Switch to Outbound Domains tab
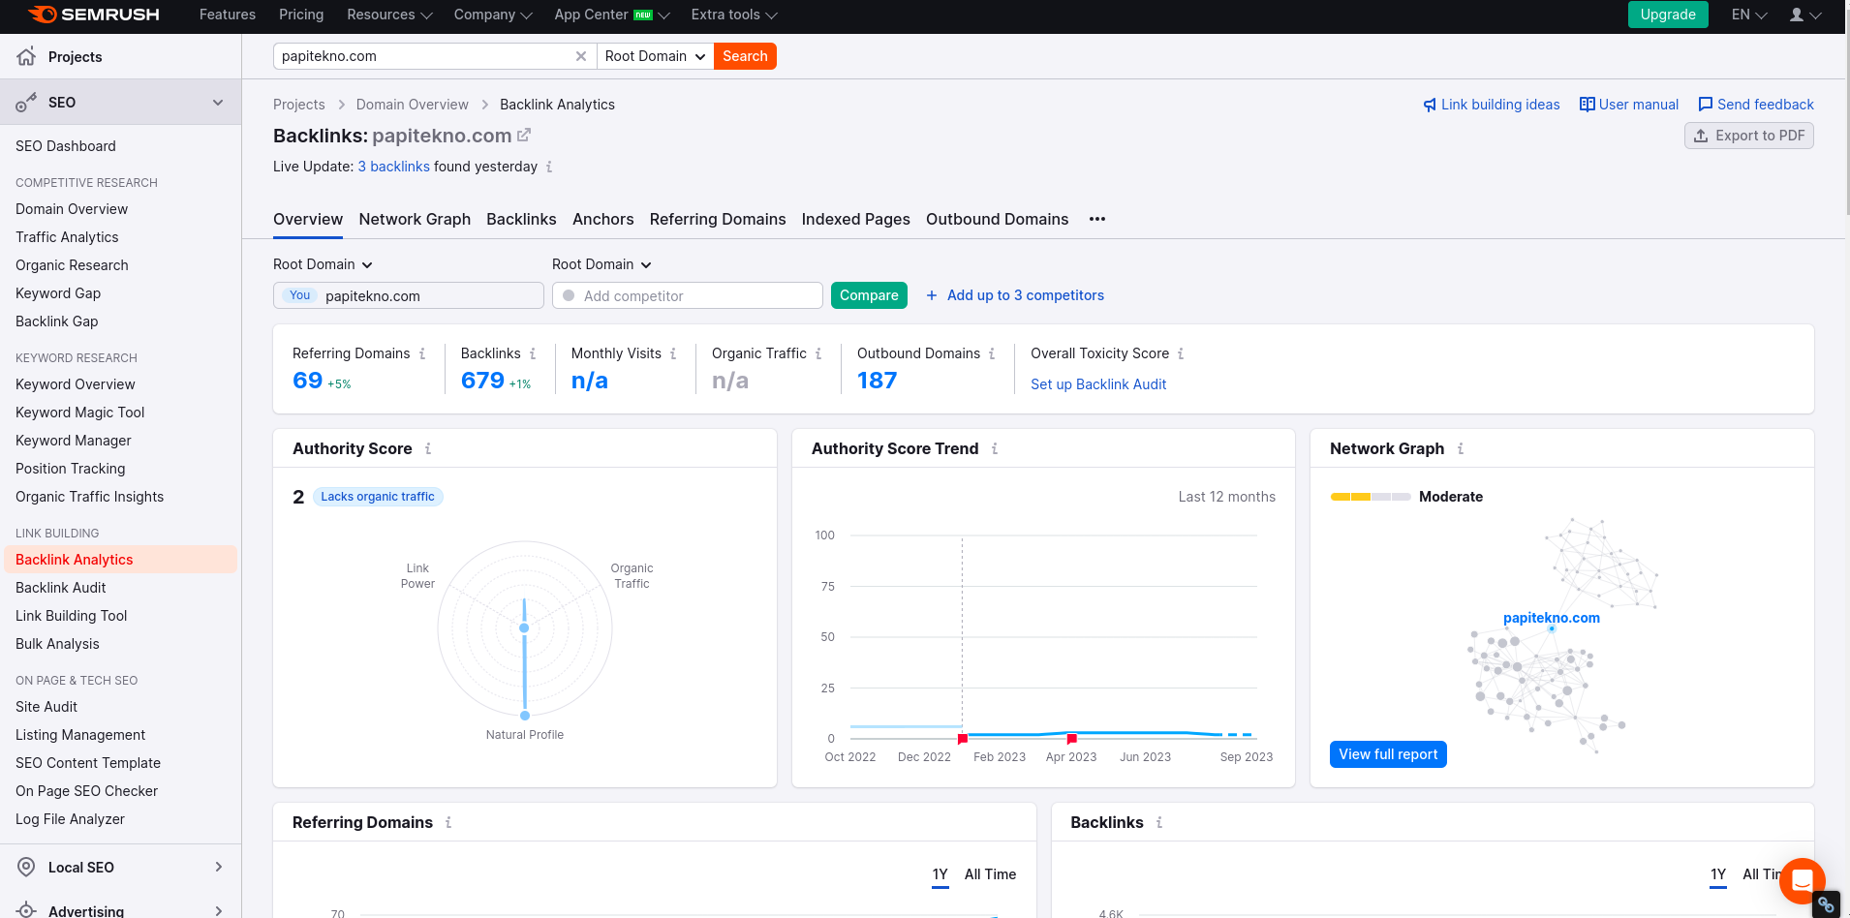The height and width of the screenshot is (918, 1850). (997, 219)
